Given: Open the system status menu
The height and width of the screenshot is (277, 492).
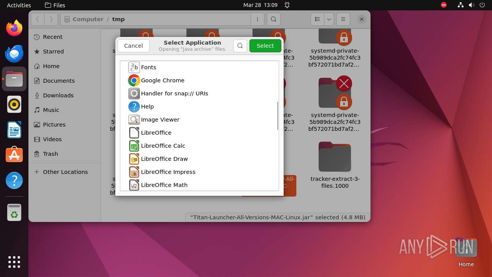Looking at the screenshot, I should [471, 5].
